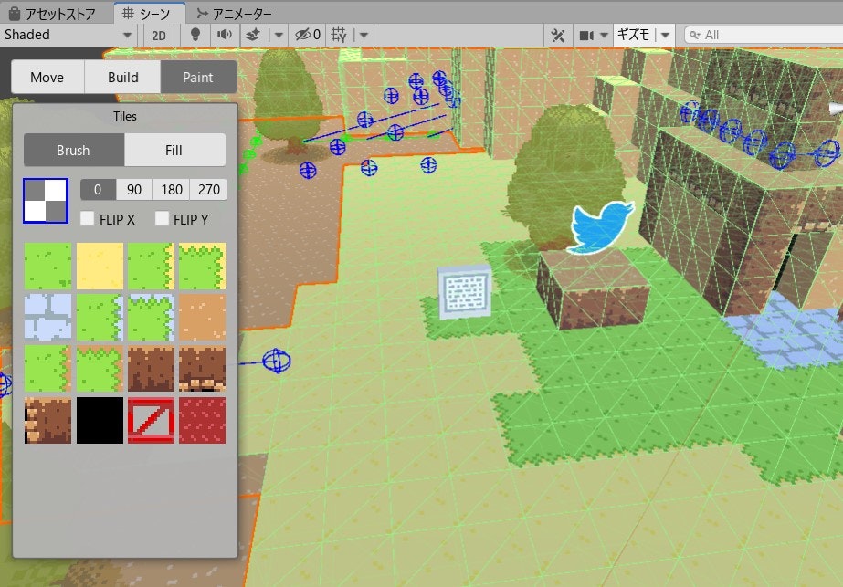Pick the red slashed empty tile
Screen dimensions: 843x587
(151, 420)
